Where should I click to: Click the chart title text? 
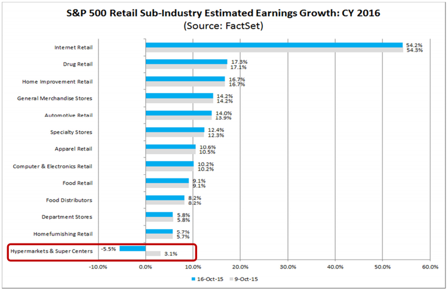coord(223,13)
